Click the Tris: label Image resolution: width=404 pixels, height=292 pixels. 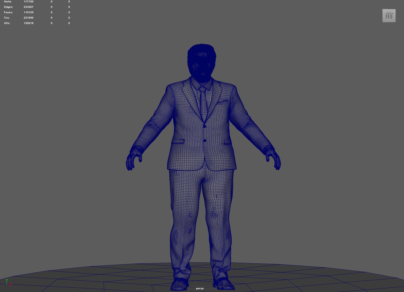point(7,18)
